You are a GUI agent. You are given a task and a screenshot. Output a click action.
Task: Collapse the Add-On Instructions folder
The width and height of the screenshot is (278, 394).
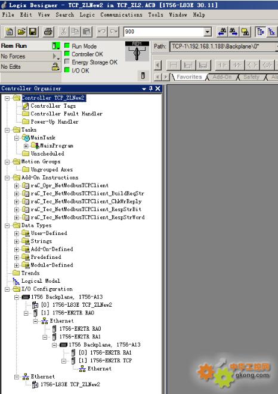[x=7, y=178]
